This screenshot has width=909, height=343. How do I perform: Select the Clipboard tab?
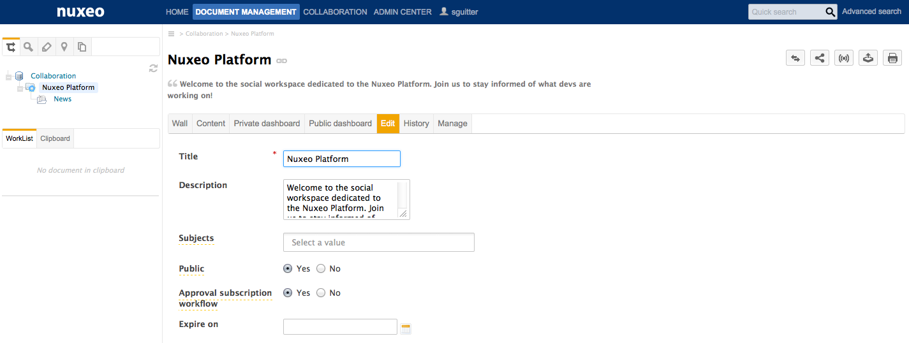click(55, 138)
